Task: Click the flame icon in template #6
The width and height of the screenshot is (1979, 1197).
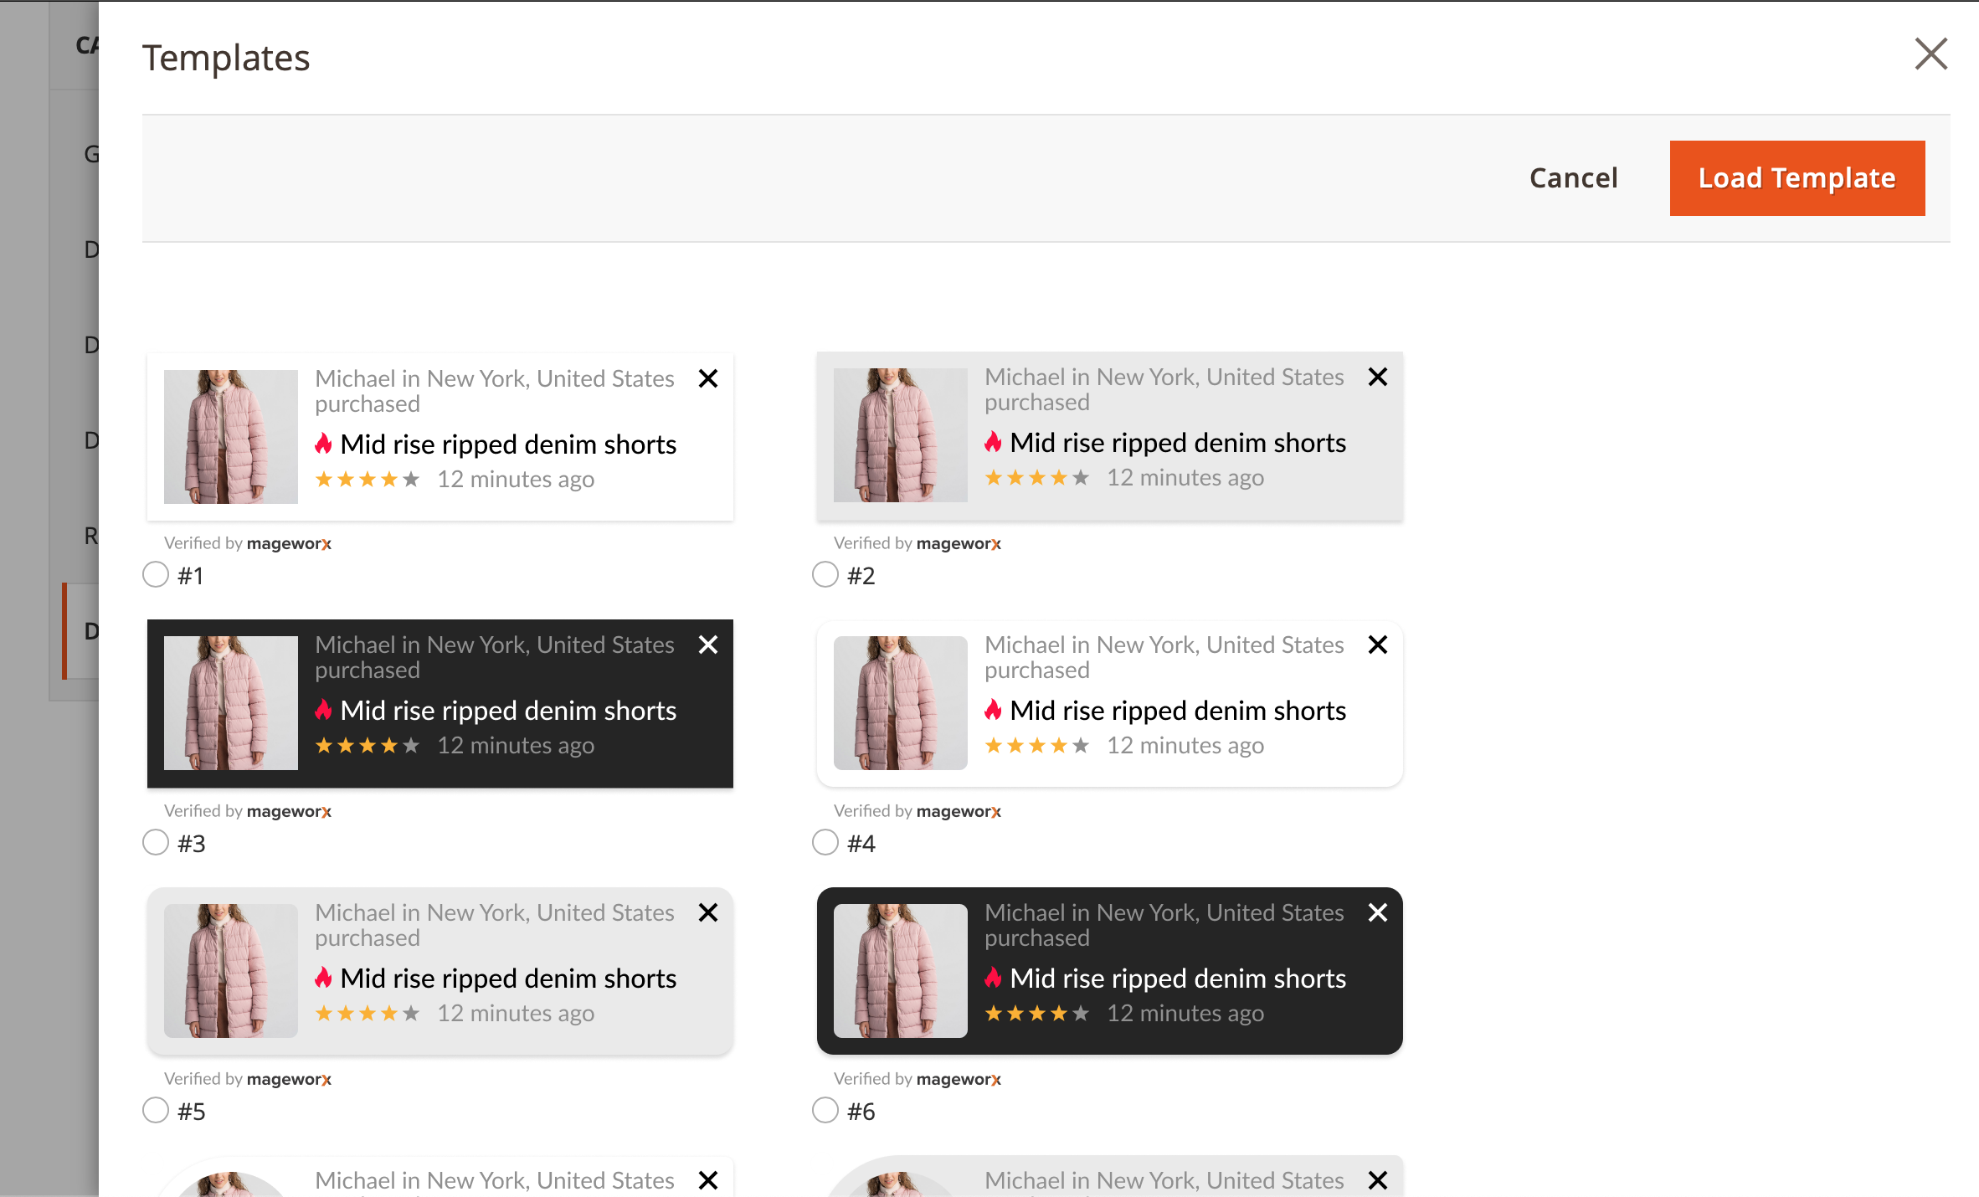Action: coord(993,978)
